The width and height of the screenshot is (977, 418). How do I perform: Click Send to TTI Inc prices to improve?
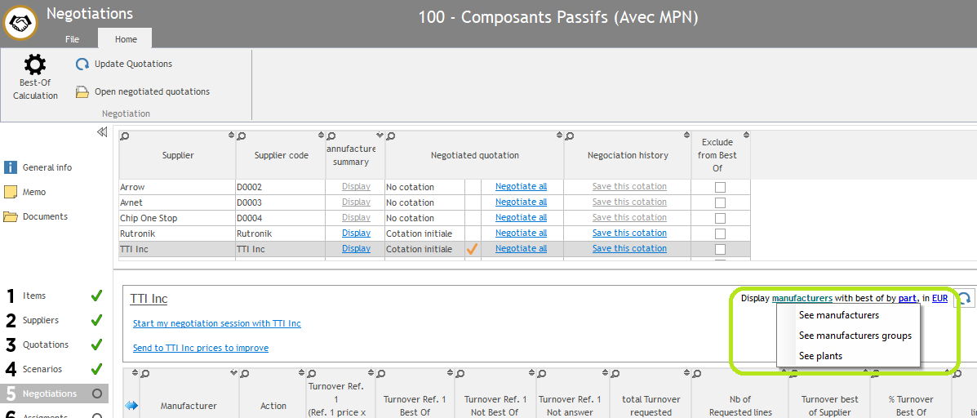tap(201, 348)
